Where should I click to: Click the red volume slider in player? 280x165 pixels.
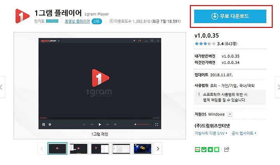pyautogui.click(x=143, y=124)
